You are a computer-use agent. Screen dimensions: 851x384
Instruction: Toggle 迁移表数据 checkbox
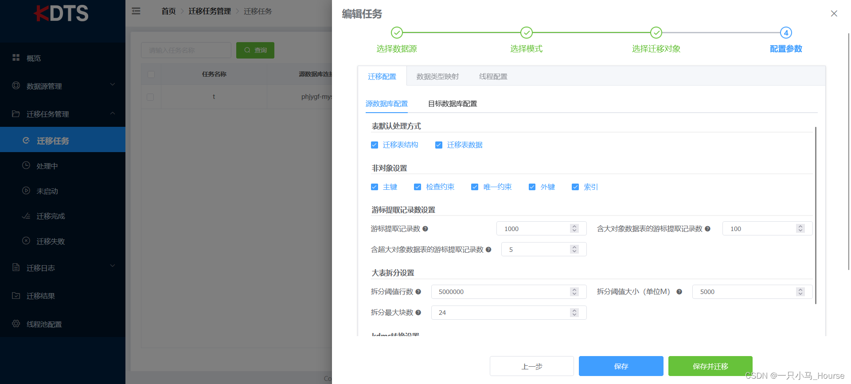[x=439, y=145]
